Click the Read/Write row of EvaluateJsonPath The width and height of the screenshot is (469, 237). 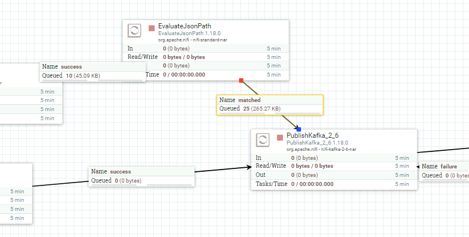[206, 57]
